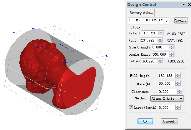Edit the Radius value field
Viewport: 191px width, 130px height.
coord(149,61)
